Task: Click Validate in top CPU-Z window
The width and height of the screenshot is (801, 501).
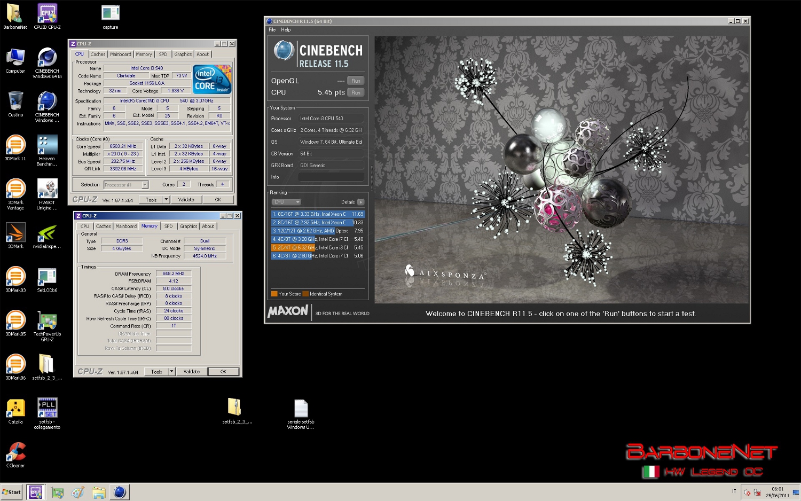Action: coord(186,200)
